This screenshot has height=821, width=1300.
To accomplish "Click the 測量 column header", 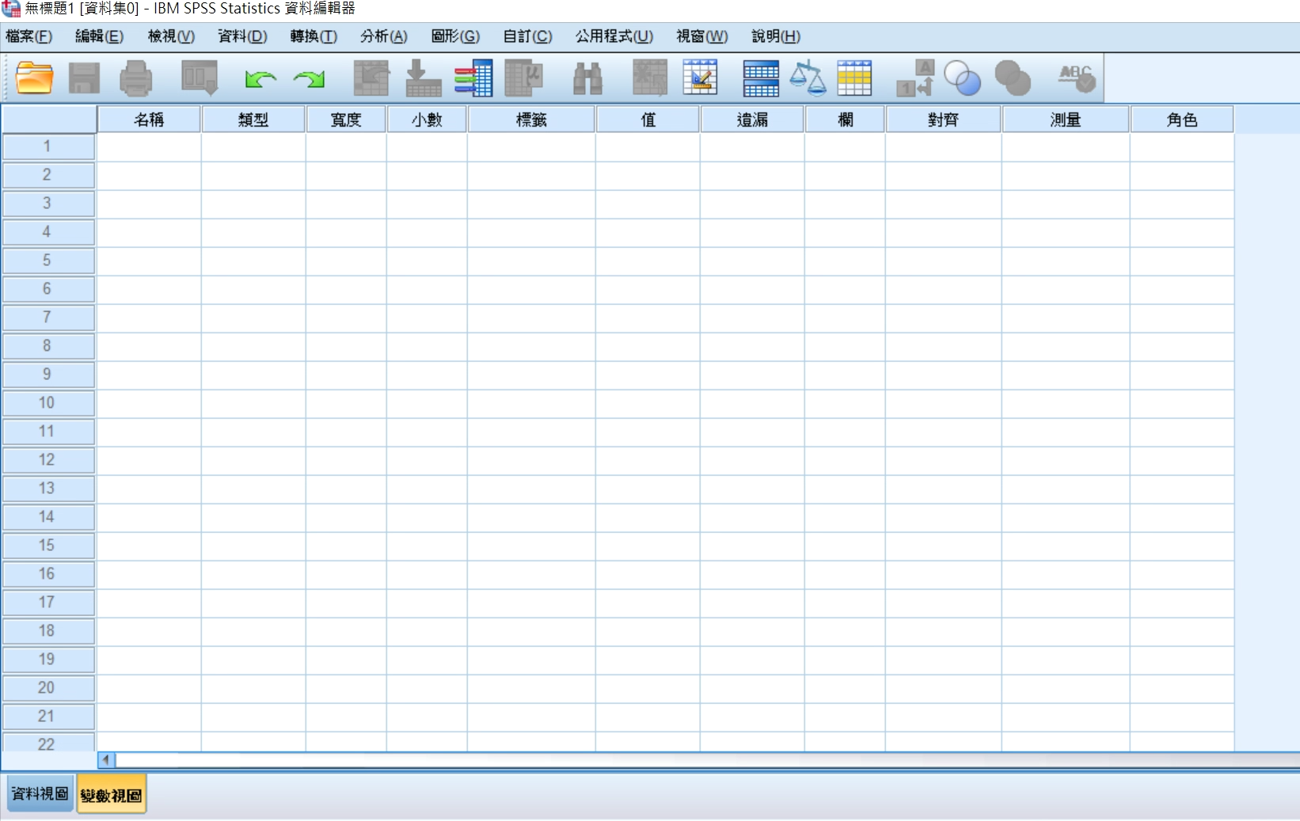I will pyautogui.click(x=1065, y=120).
